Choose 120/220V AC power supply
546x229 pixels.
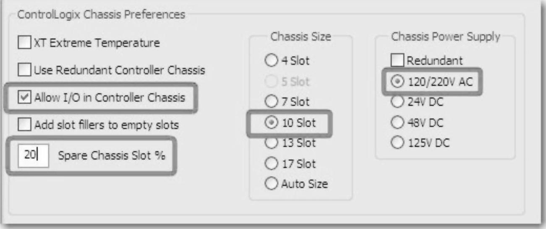[397, 82]
